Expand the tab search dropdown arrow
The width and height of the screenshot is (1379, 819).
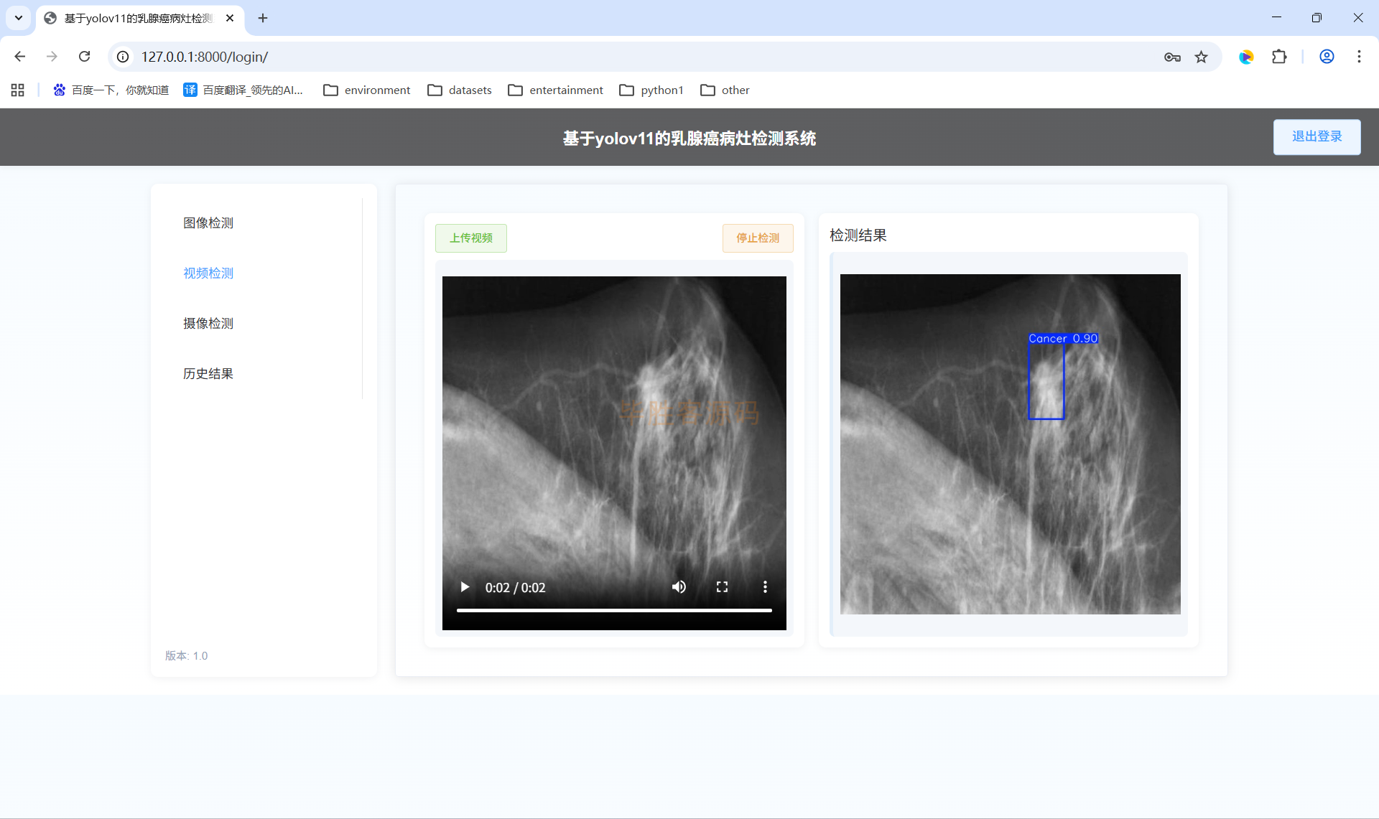[19, 18]
